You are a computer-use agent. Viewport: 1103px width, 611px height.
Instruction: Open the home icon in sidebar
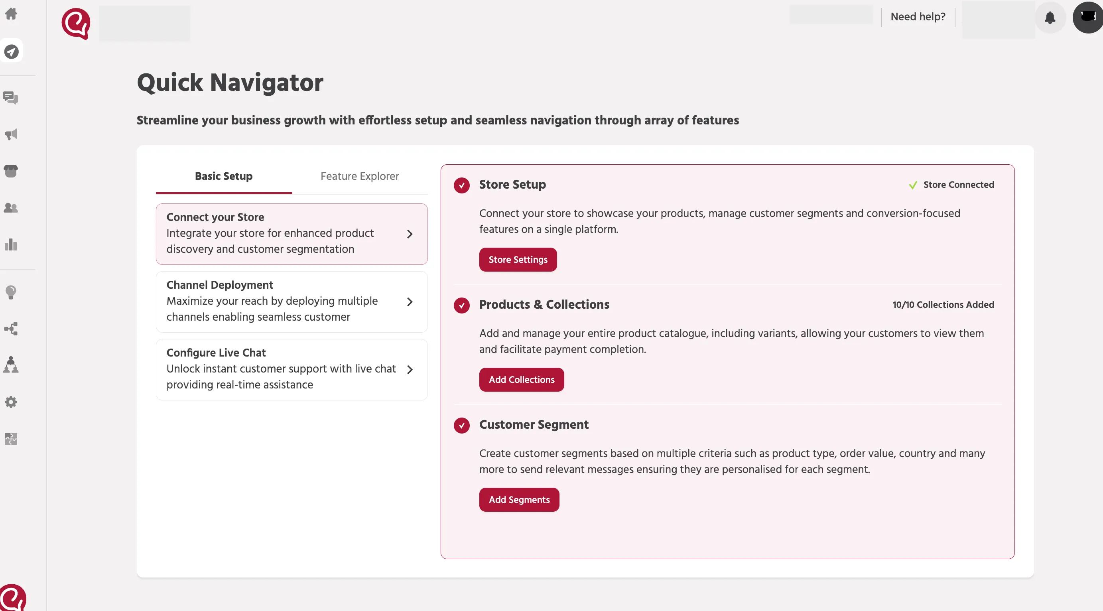tap(11, 14)
